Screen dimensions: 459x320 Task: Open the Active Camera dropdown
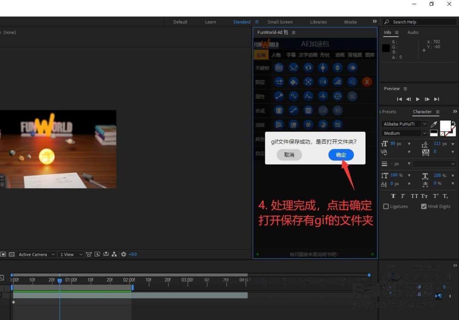(x=36, y=254)
